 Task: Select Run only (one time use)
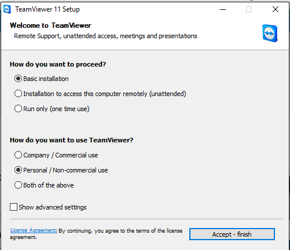(52, 109)
